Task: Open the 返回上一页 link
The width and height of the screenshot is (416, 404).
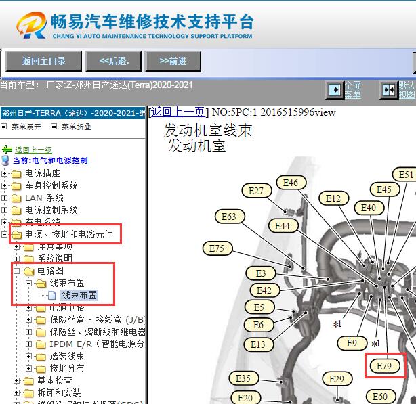Action: pos(178,112)
